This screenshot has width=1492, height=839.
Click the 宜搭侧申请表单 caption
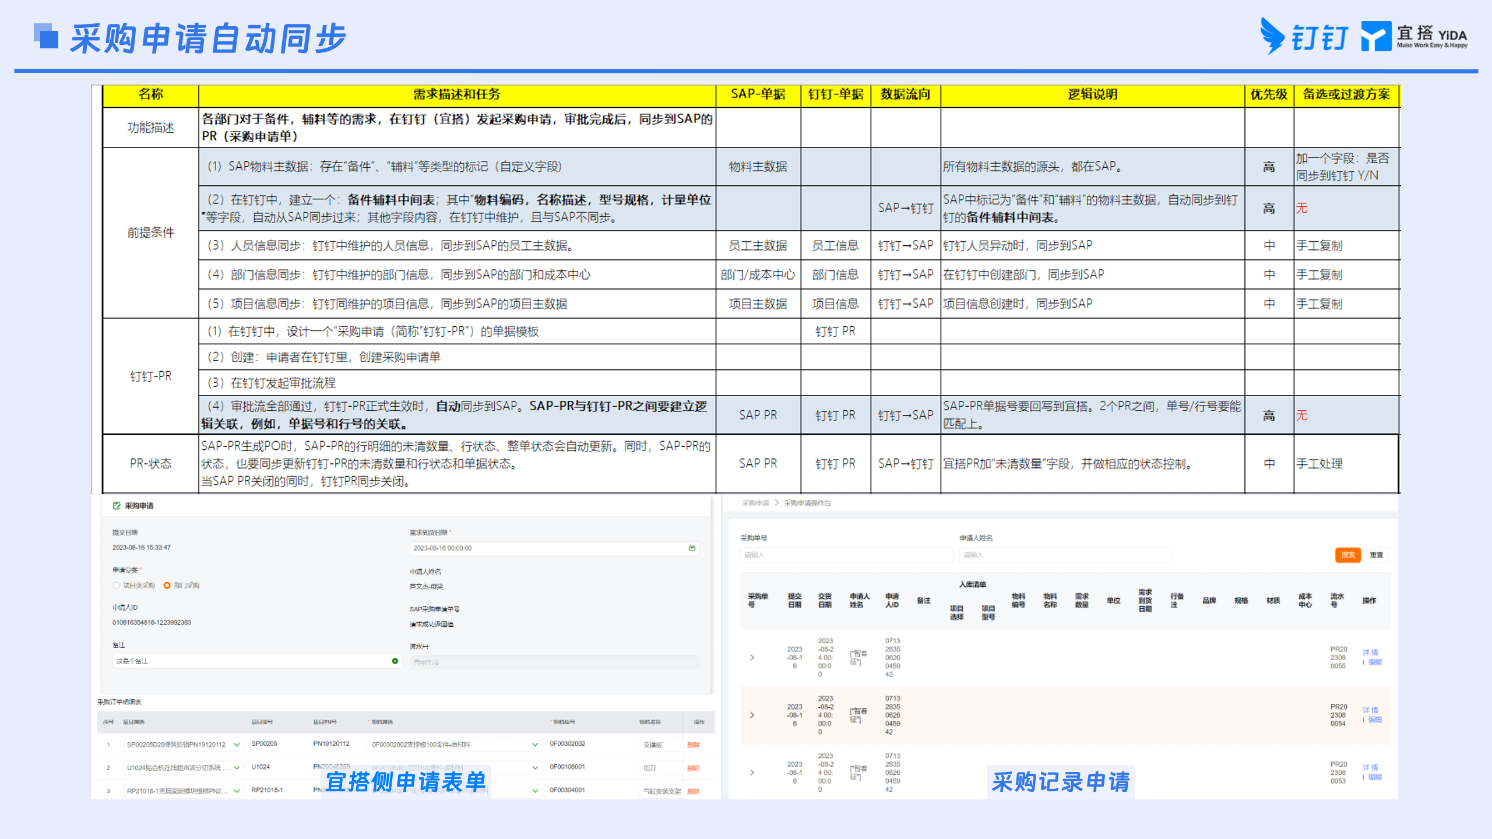406,782
